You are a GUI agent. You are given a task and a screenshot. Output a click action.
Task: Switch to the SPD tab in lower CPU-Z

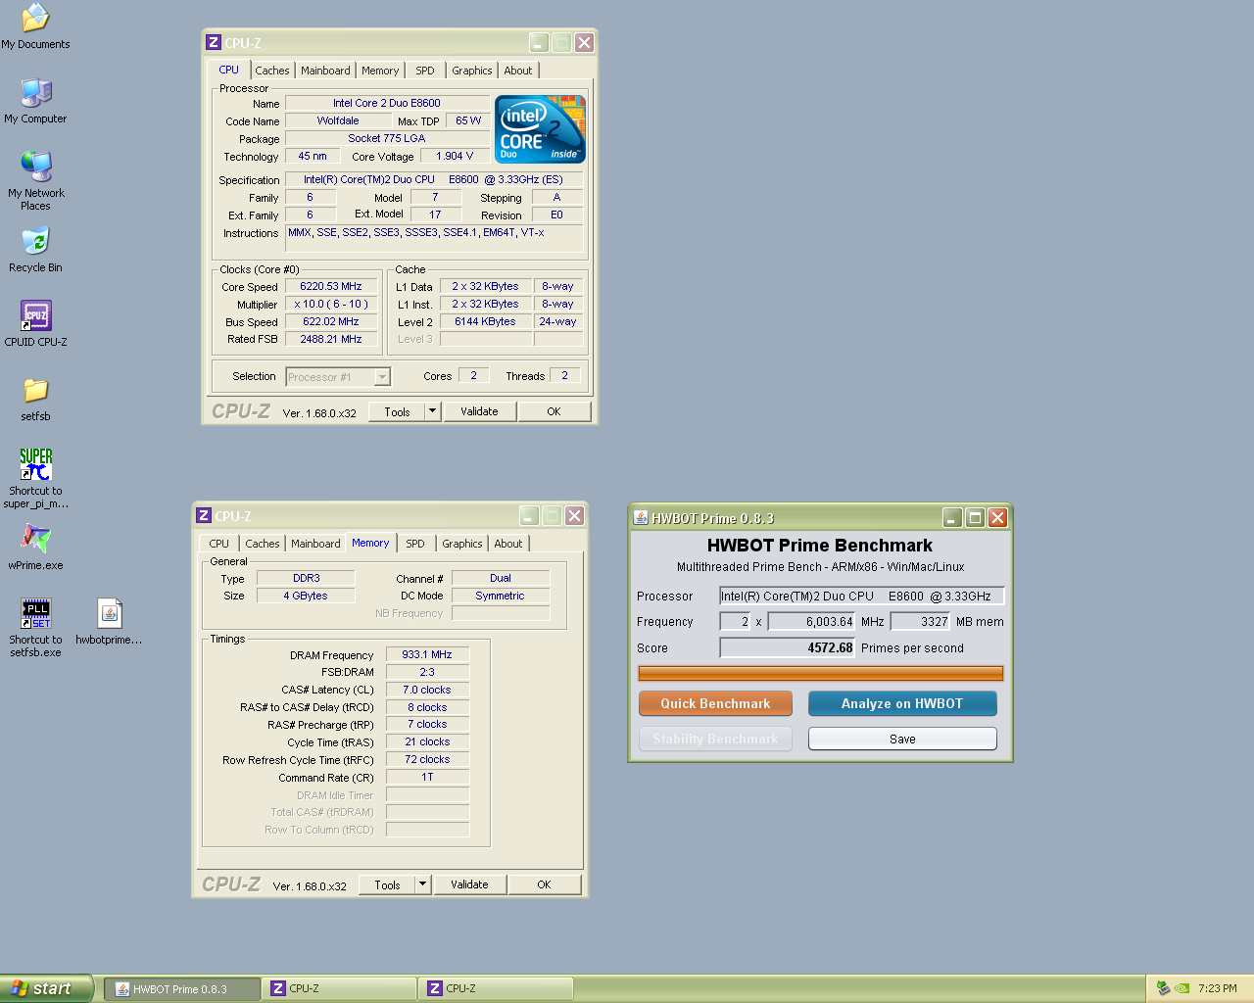click(415, 544)
